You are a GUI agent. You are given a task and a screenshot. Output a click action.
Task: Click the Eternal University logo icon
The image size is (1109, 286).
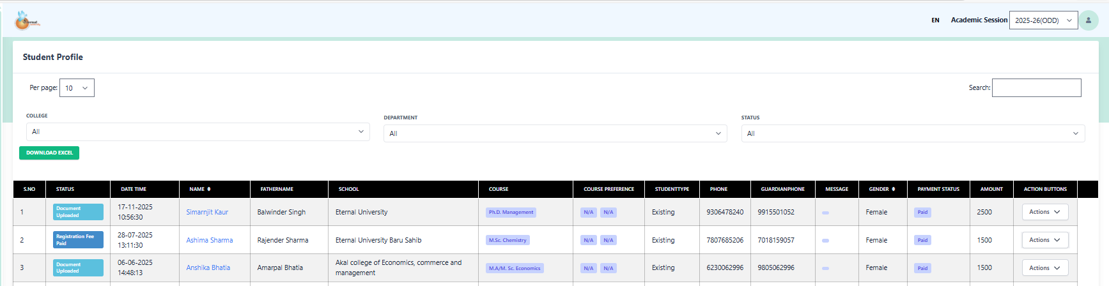pyautogui.click(x=27, y=21)
